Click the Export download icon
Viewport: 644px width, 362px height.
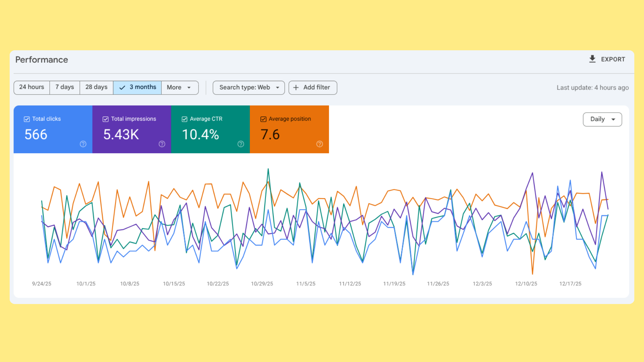coord(592,59)
